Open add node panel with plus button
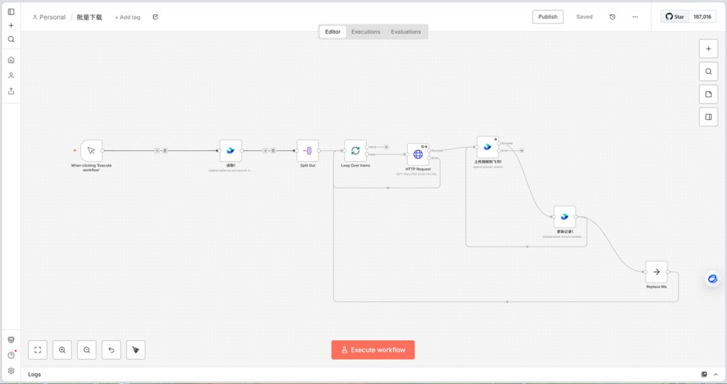Screen dimensions: 727x384 [708, 49]
